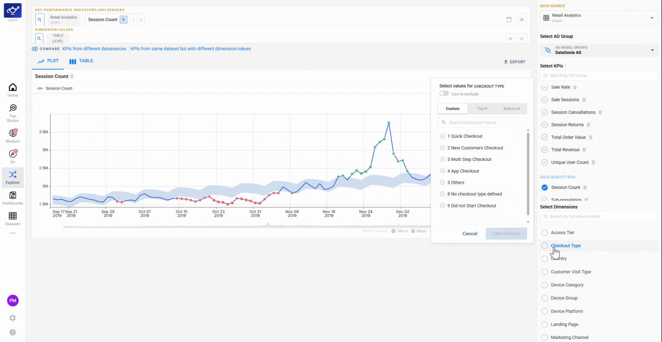The height and width of the screenshot is (342, 662).
Task: Select the Bottom N tab
Action: pyautogui.click(x=511, y=109)
